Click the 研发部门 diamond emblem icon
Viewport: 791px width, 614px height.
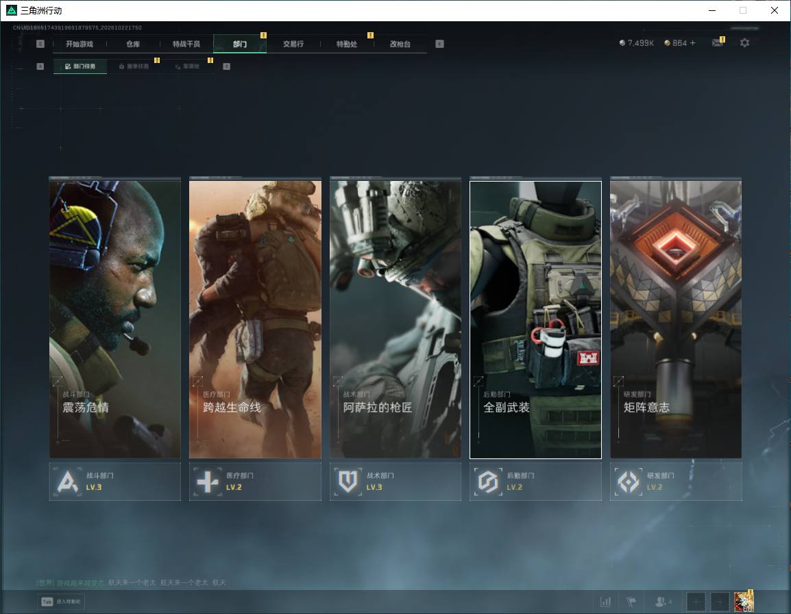coord(628,481)
